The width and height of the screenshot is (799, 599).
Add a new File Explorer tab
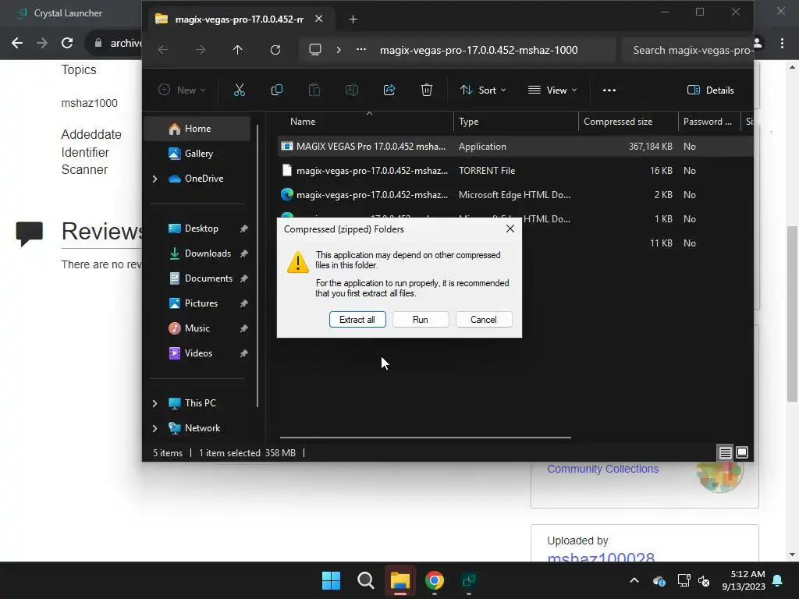pyautogui.click(x=353, y=19)
